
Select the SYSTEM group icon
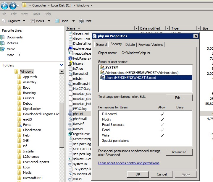pos(102,67)
